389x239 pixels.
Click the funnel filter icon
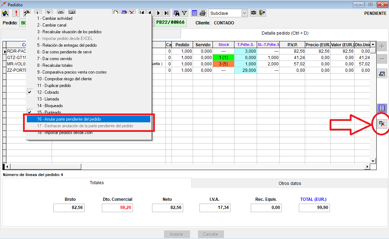(x=184, y=13)
